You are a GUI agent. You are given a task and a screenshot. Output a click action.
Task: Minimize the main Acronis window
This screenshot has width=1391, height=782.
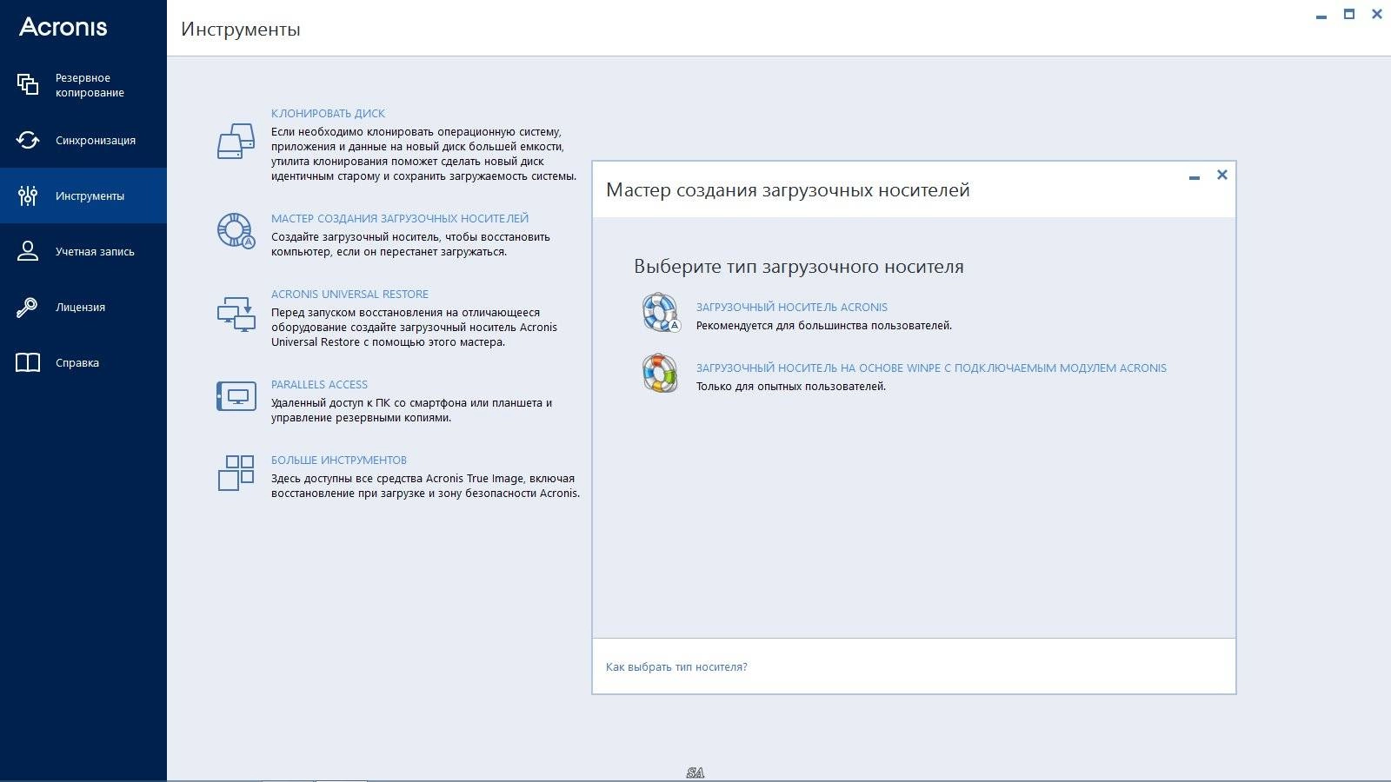pos(1321,16)
